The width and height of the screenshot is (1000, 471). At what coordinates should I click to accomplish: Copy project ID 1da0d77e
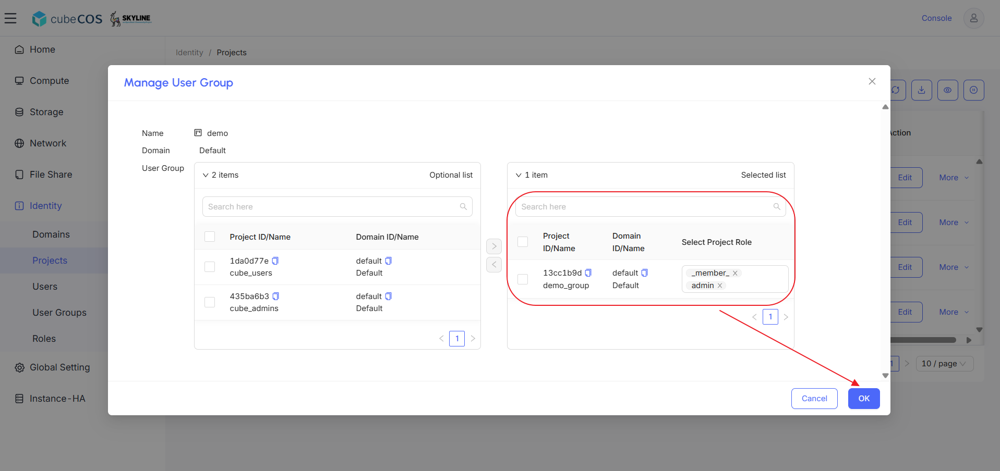pos(275,261)
